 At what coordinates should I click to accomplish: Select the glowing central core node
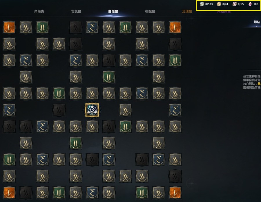[92, 110]
